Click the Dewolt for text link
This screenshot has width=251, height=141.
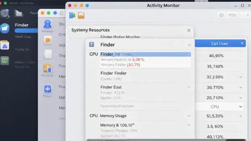click(117, 106)
